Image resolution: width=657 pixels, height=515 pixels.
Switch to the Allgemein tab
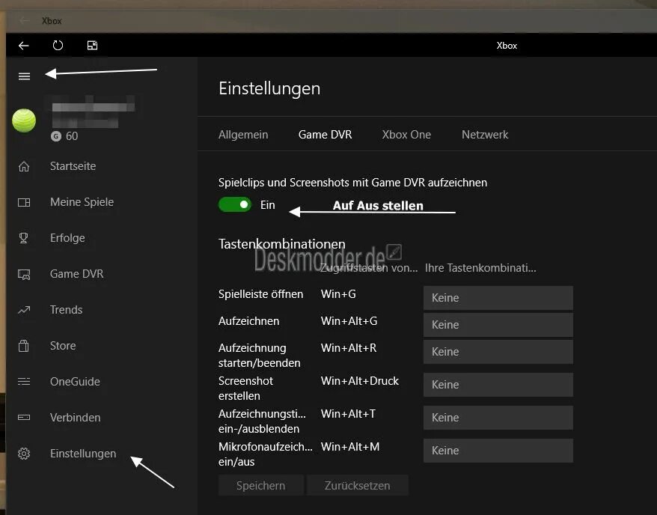coord(243,135)
